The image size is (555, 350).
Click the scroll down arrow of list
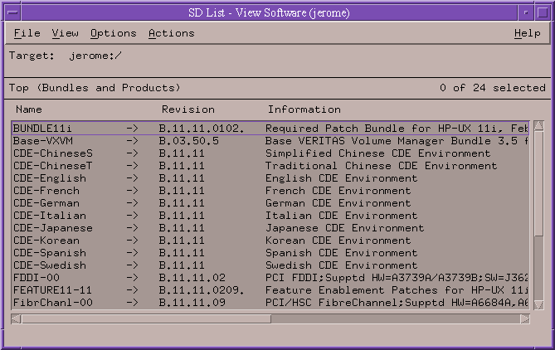[538, 304]
